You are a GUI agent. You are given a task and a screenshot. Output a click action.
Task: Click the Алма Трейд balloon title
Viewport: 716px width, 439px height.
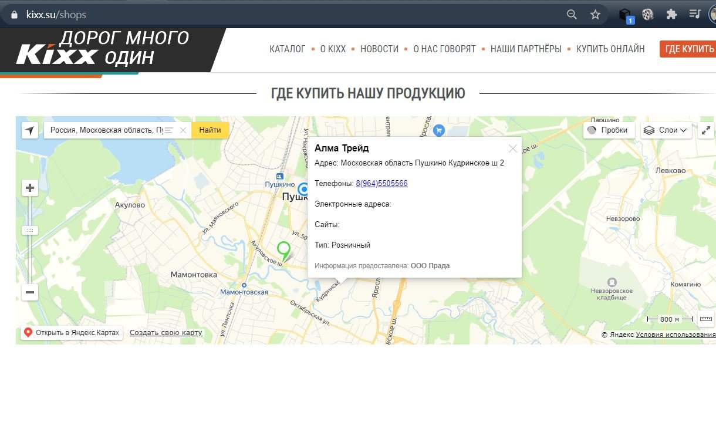[342, 148]
